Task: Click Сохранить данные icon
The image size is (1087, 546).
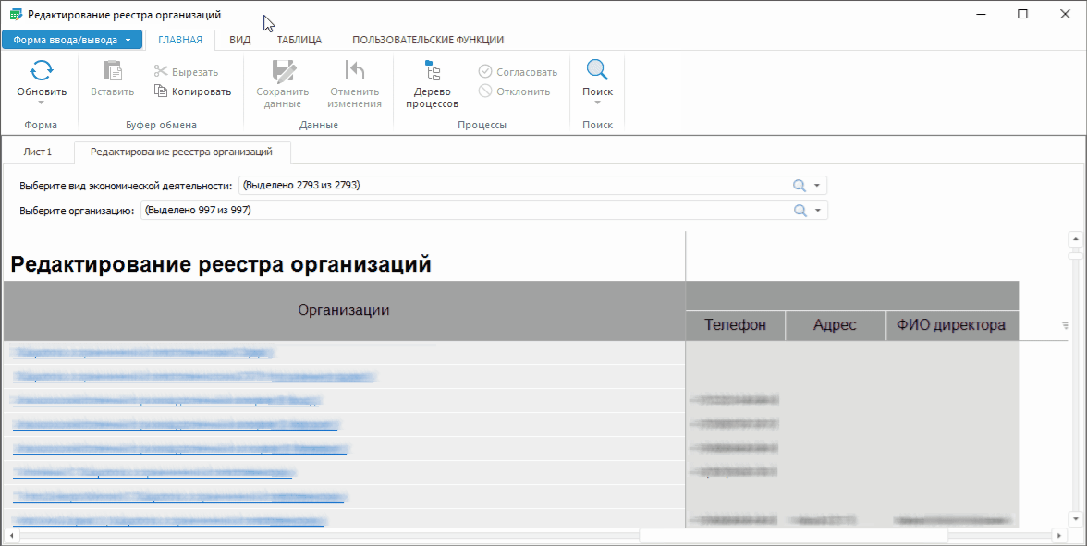Action: (x=282, y=71)
